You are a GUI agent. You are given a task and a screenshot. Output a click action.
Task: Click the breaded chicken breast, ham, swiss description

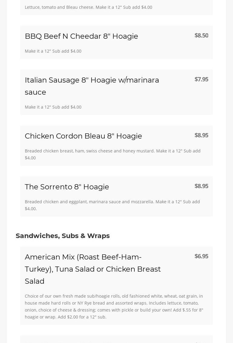click(113, 151)
